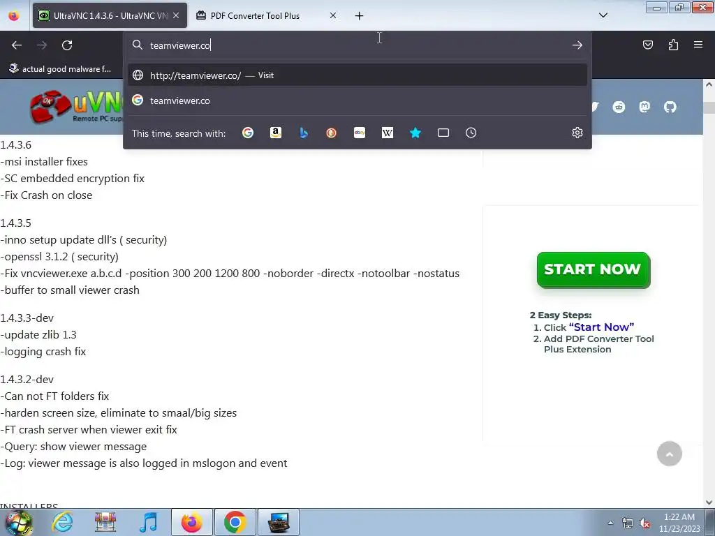The width and height of the screenshot is (715, 536).
Task: Expand the list-all-tabs chevron
Action: click(x=603, y=15)
